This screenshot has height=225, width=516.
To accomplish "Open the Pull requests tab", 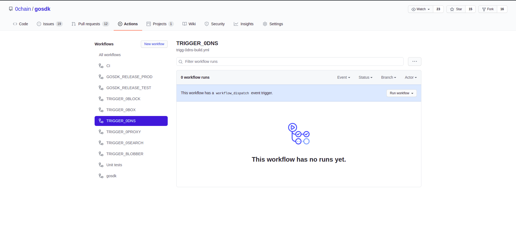I will (90, 24).
